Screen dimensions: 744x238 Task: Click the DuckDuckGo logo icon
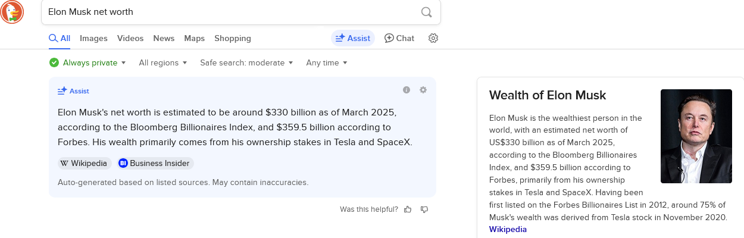point(12,12)
